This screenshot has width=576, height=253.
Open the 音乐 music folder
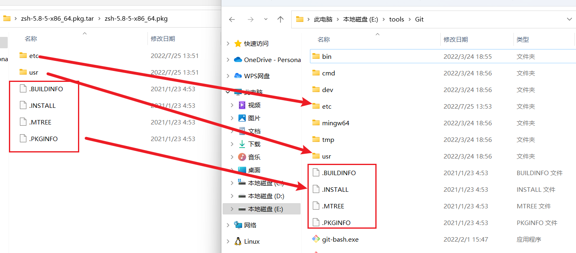[x=254, y=157]
